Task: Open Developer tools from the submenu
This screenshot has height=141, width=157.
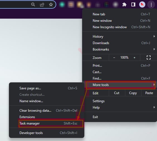Action: pos(46,133)
